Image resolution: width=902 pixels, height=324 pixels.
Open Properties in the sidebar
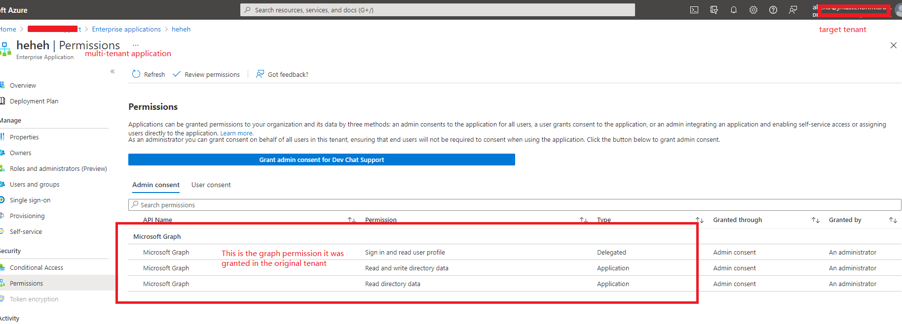[24, 137]
